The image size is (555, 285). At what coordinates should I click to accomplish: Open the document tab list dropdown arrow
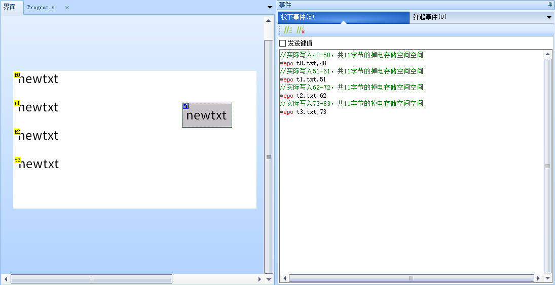tap(270, 7)
